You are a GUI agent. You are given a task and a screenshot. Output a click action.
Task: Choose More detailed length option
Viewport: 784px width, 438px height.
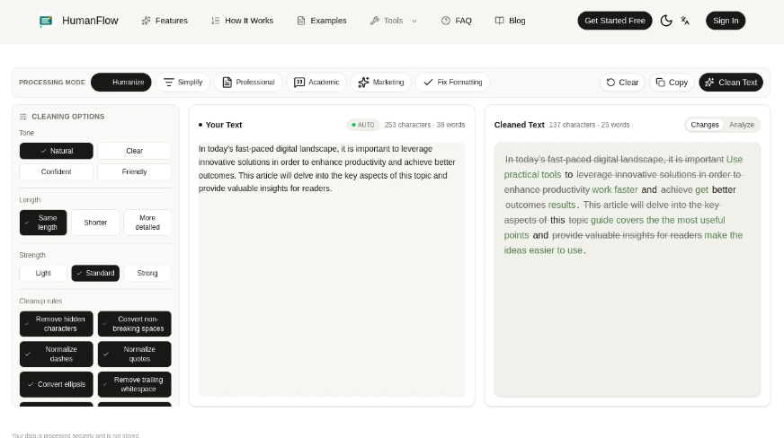147,223
